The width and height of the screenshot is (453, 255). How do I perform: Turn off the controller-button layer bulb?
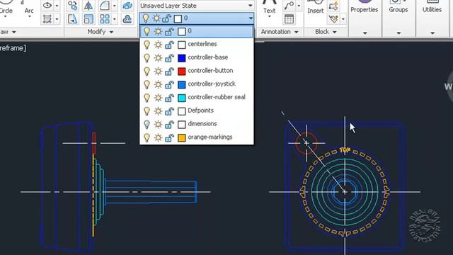[x=147, y=71]
